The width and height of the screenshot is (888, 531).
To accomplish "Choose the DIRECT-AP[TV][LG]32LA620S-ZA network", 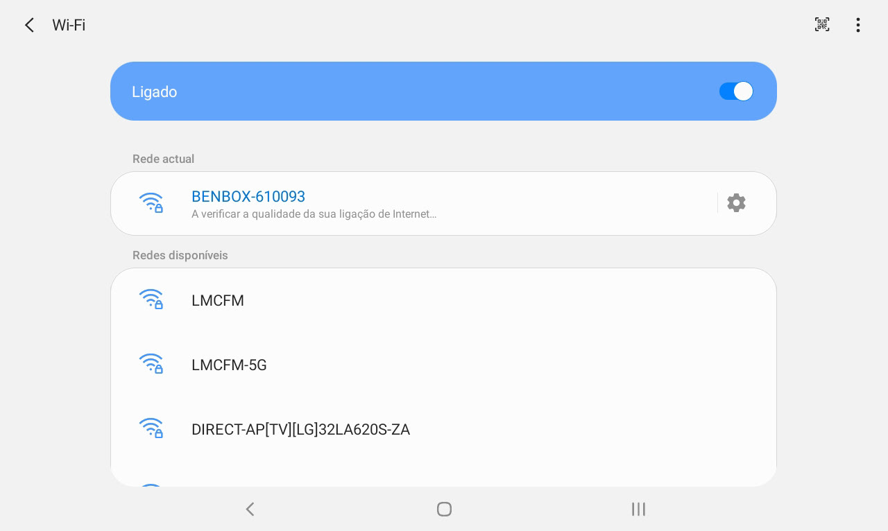I will (x=443, y=429).
